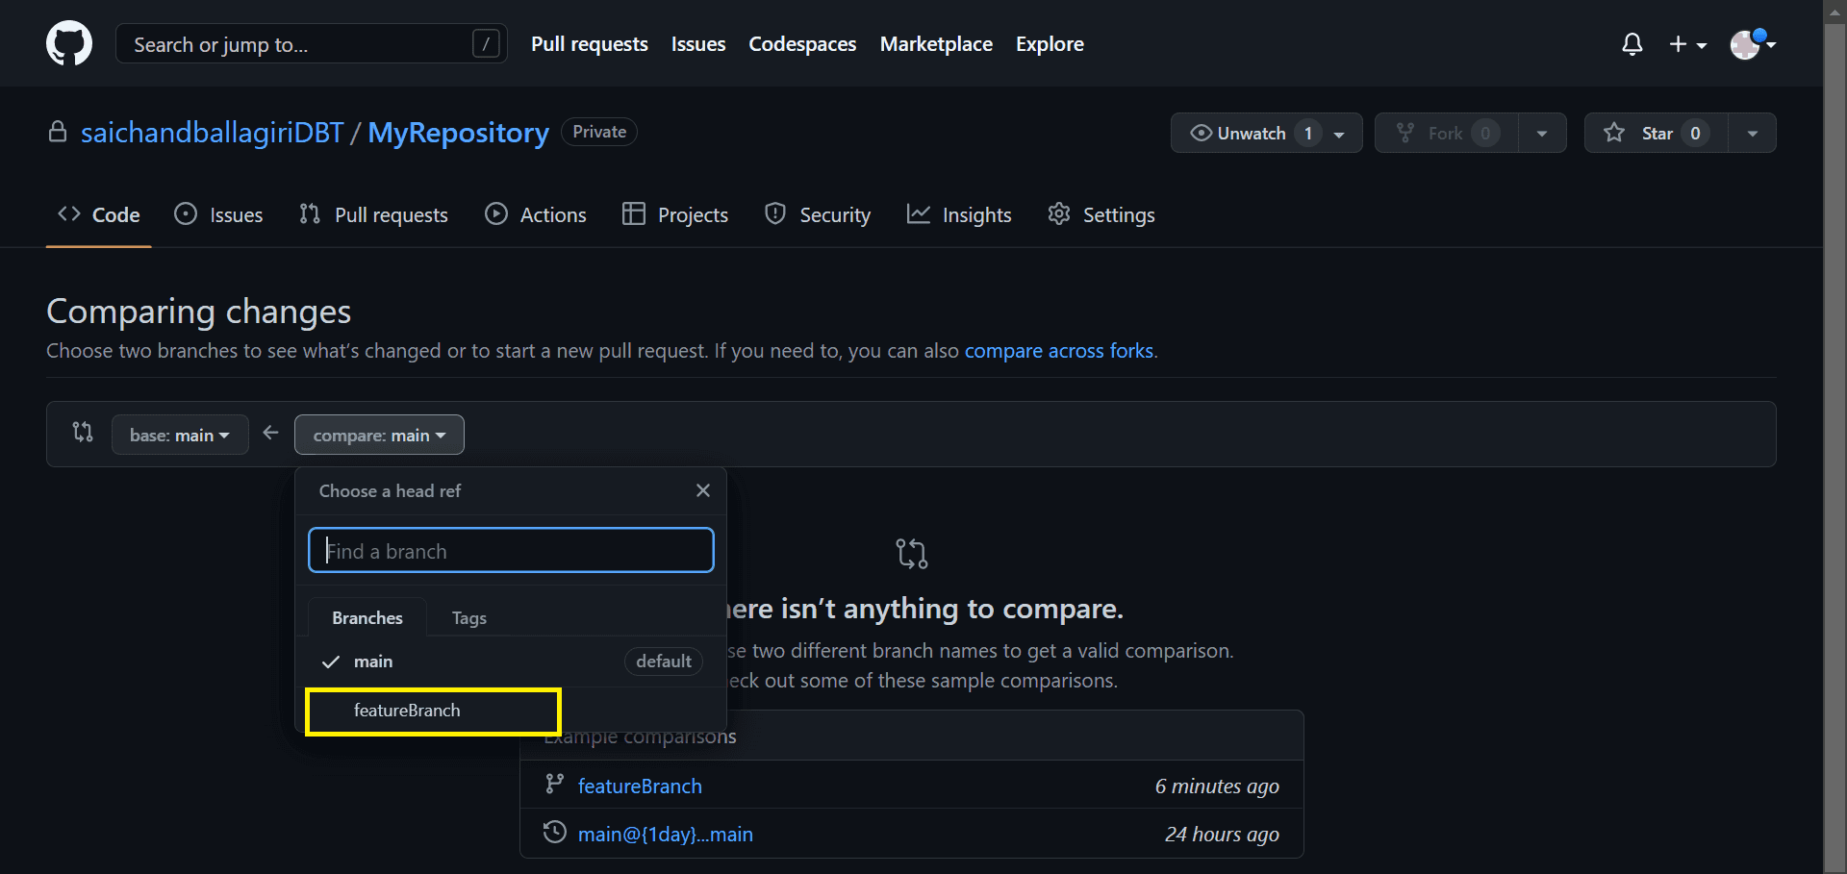Open the featureBranch example comparison link
1847x874 pixels.
tap(640, 786)
